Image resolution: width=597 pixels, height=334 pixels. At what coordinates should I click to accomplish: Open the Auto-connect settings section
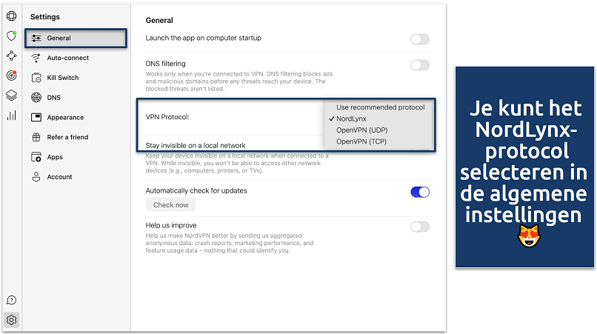(67, 58)
